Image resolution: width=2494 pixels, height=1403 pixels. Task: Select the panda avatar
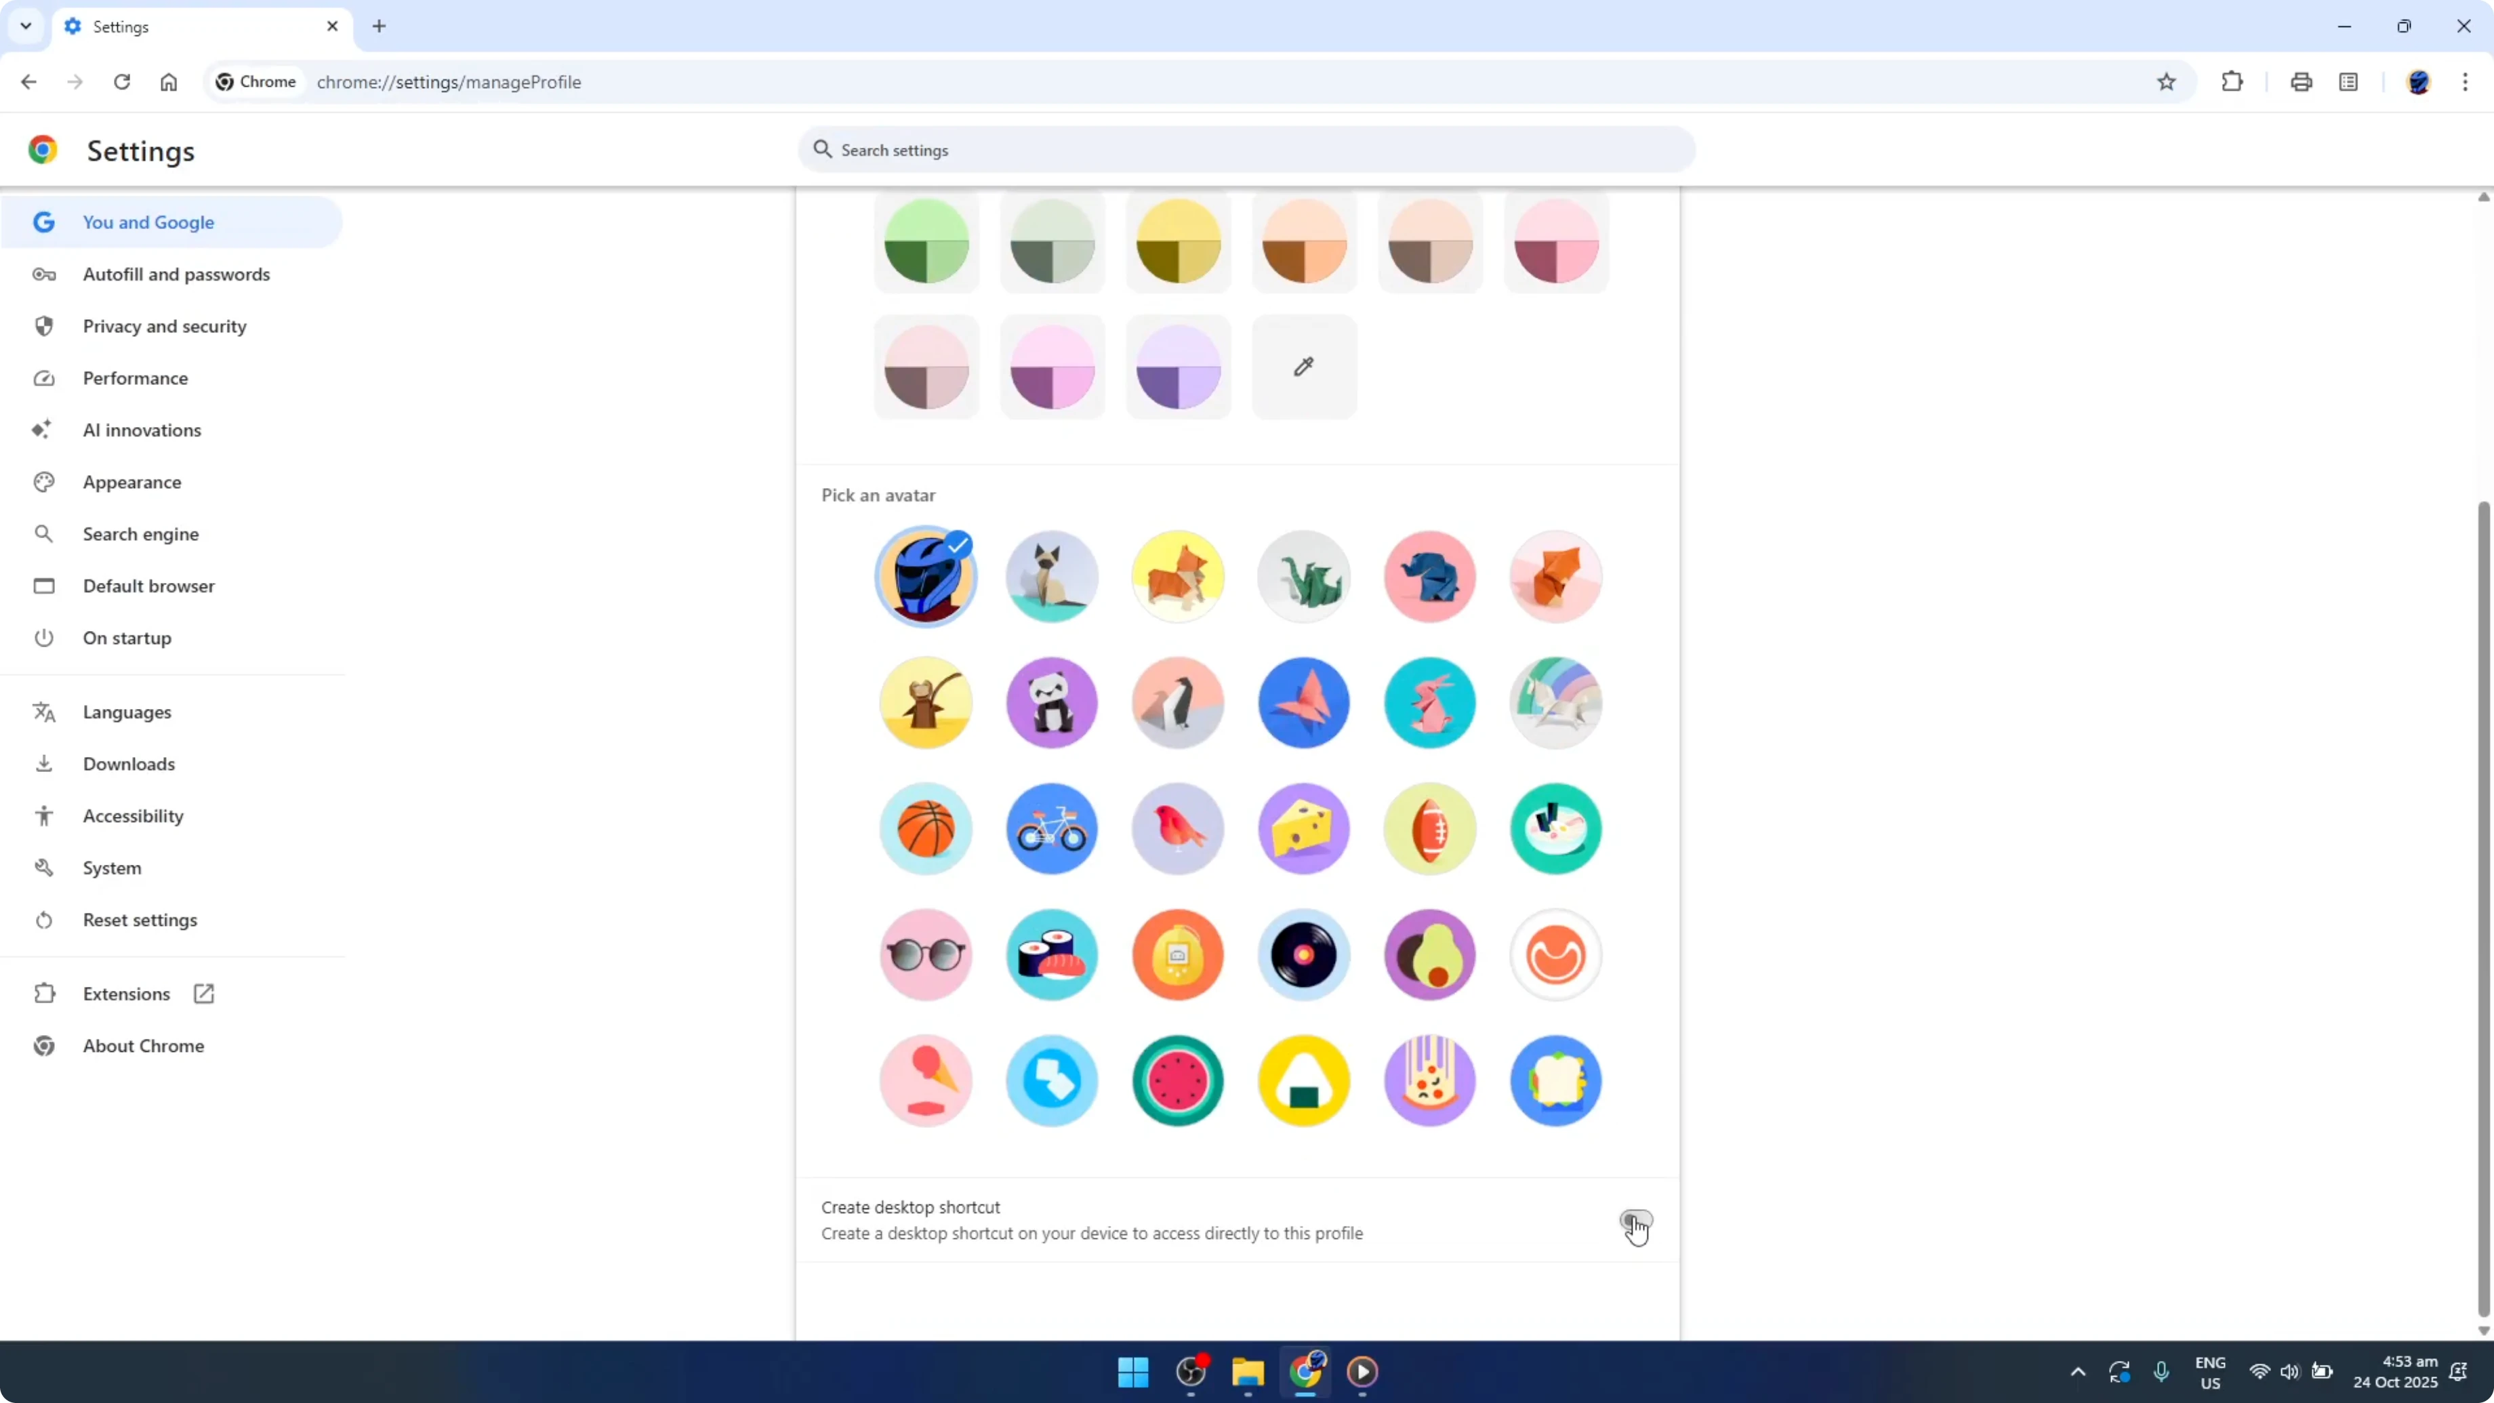click(1051, 703)
